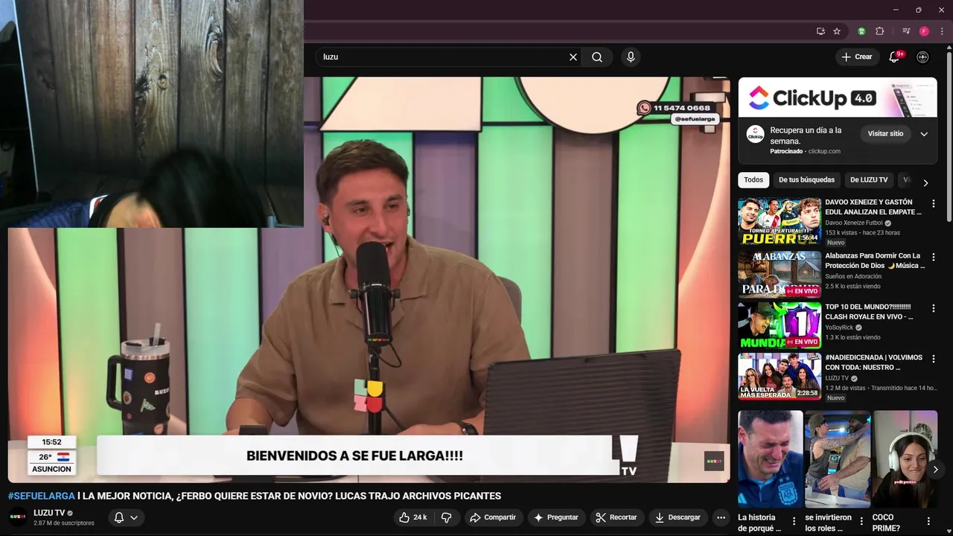Viewport: 953px width, 536px height.
Task: Open options for COCO PRIME short
Action: tap(928, 521)
